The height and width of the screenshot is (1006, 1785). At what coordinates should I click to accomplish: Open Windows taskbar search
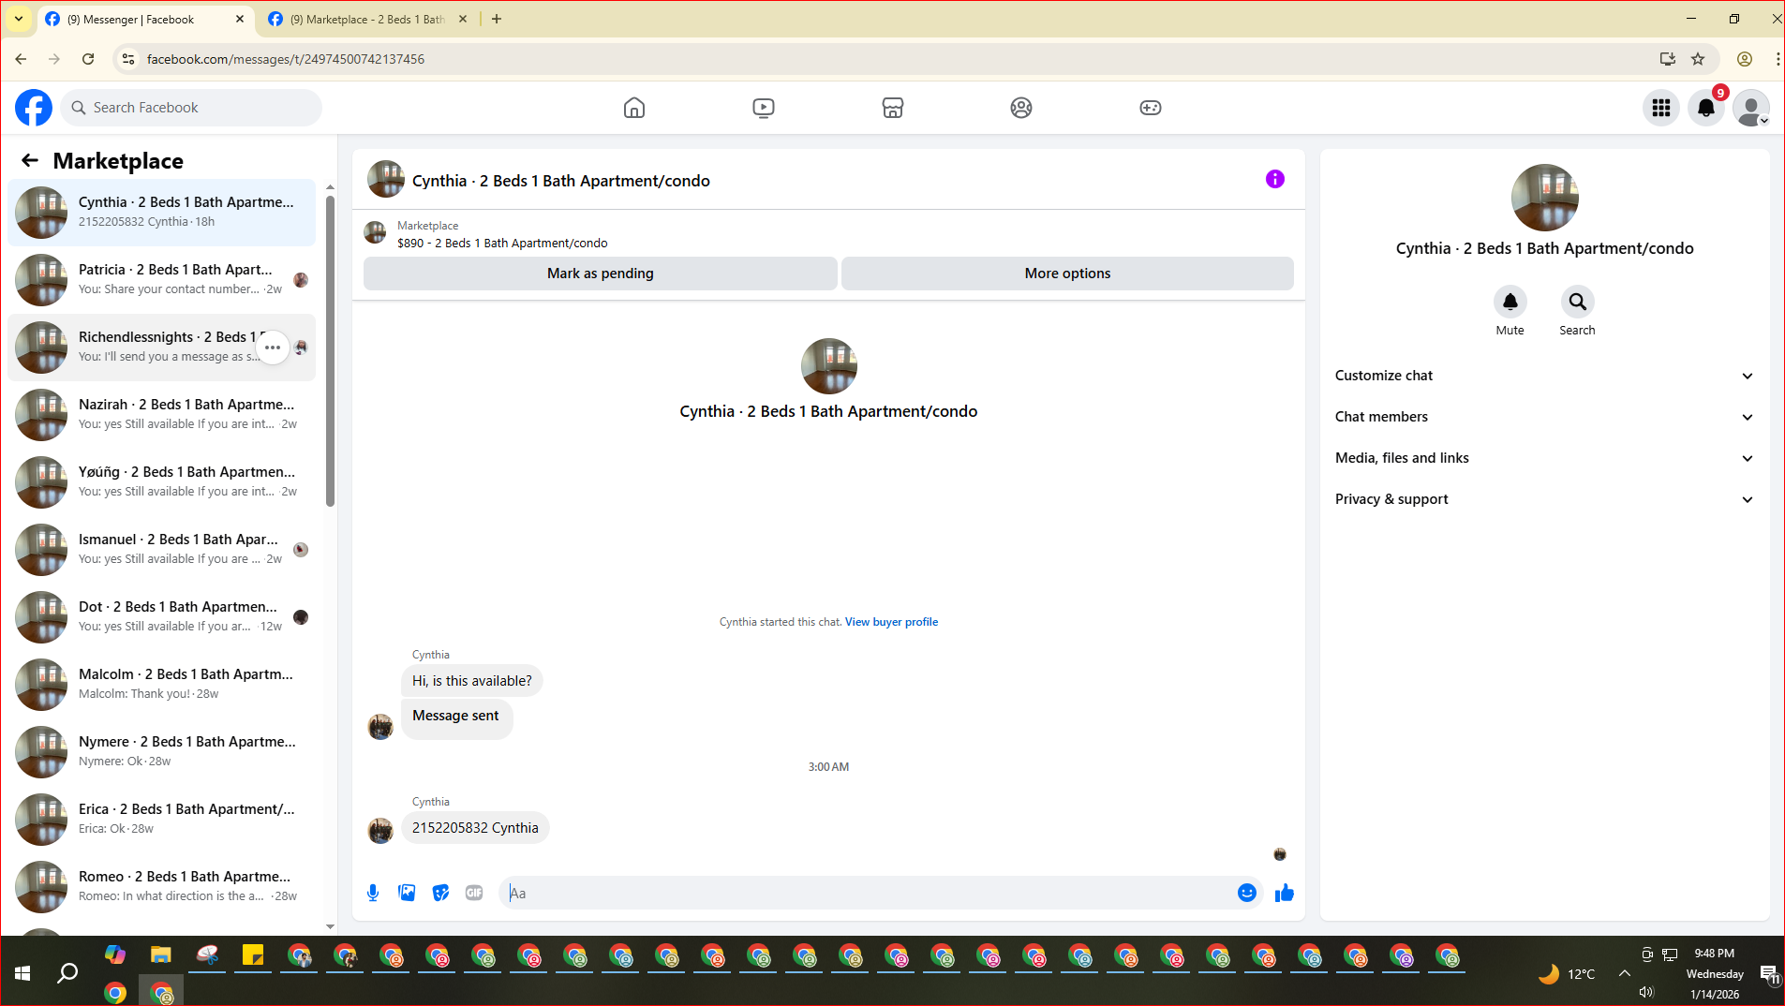pyautogui.click(x=67, y=973)
